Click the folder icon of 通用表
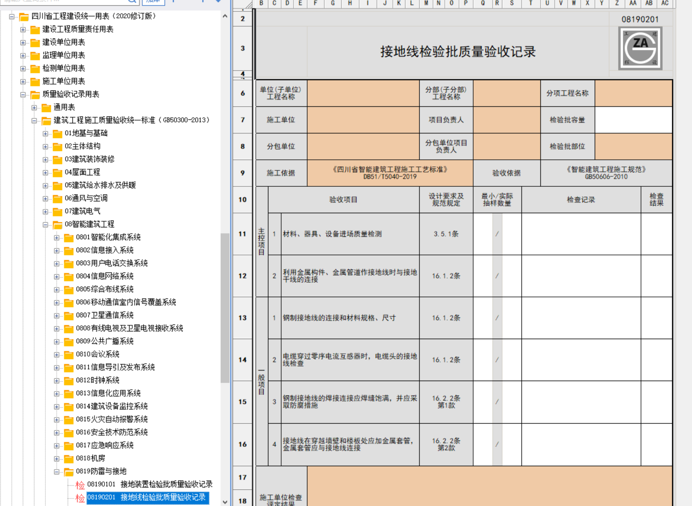Viewport: 692px width, 506px height. [x=46, y=107]
